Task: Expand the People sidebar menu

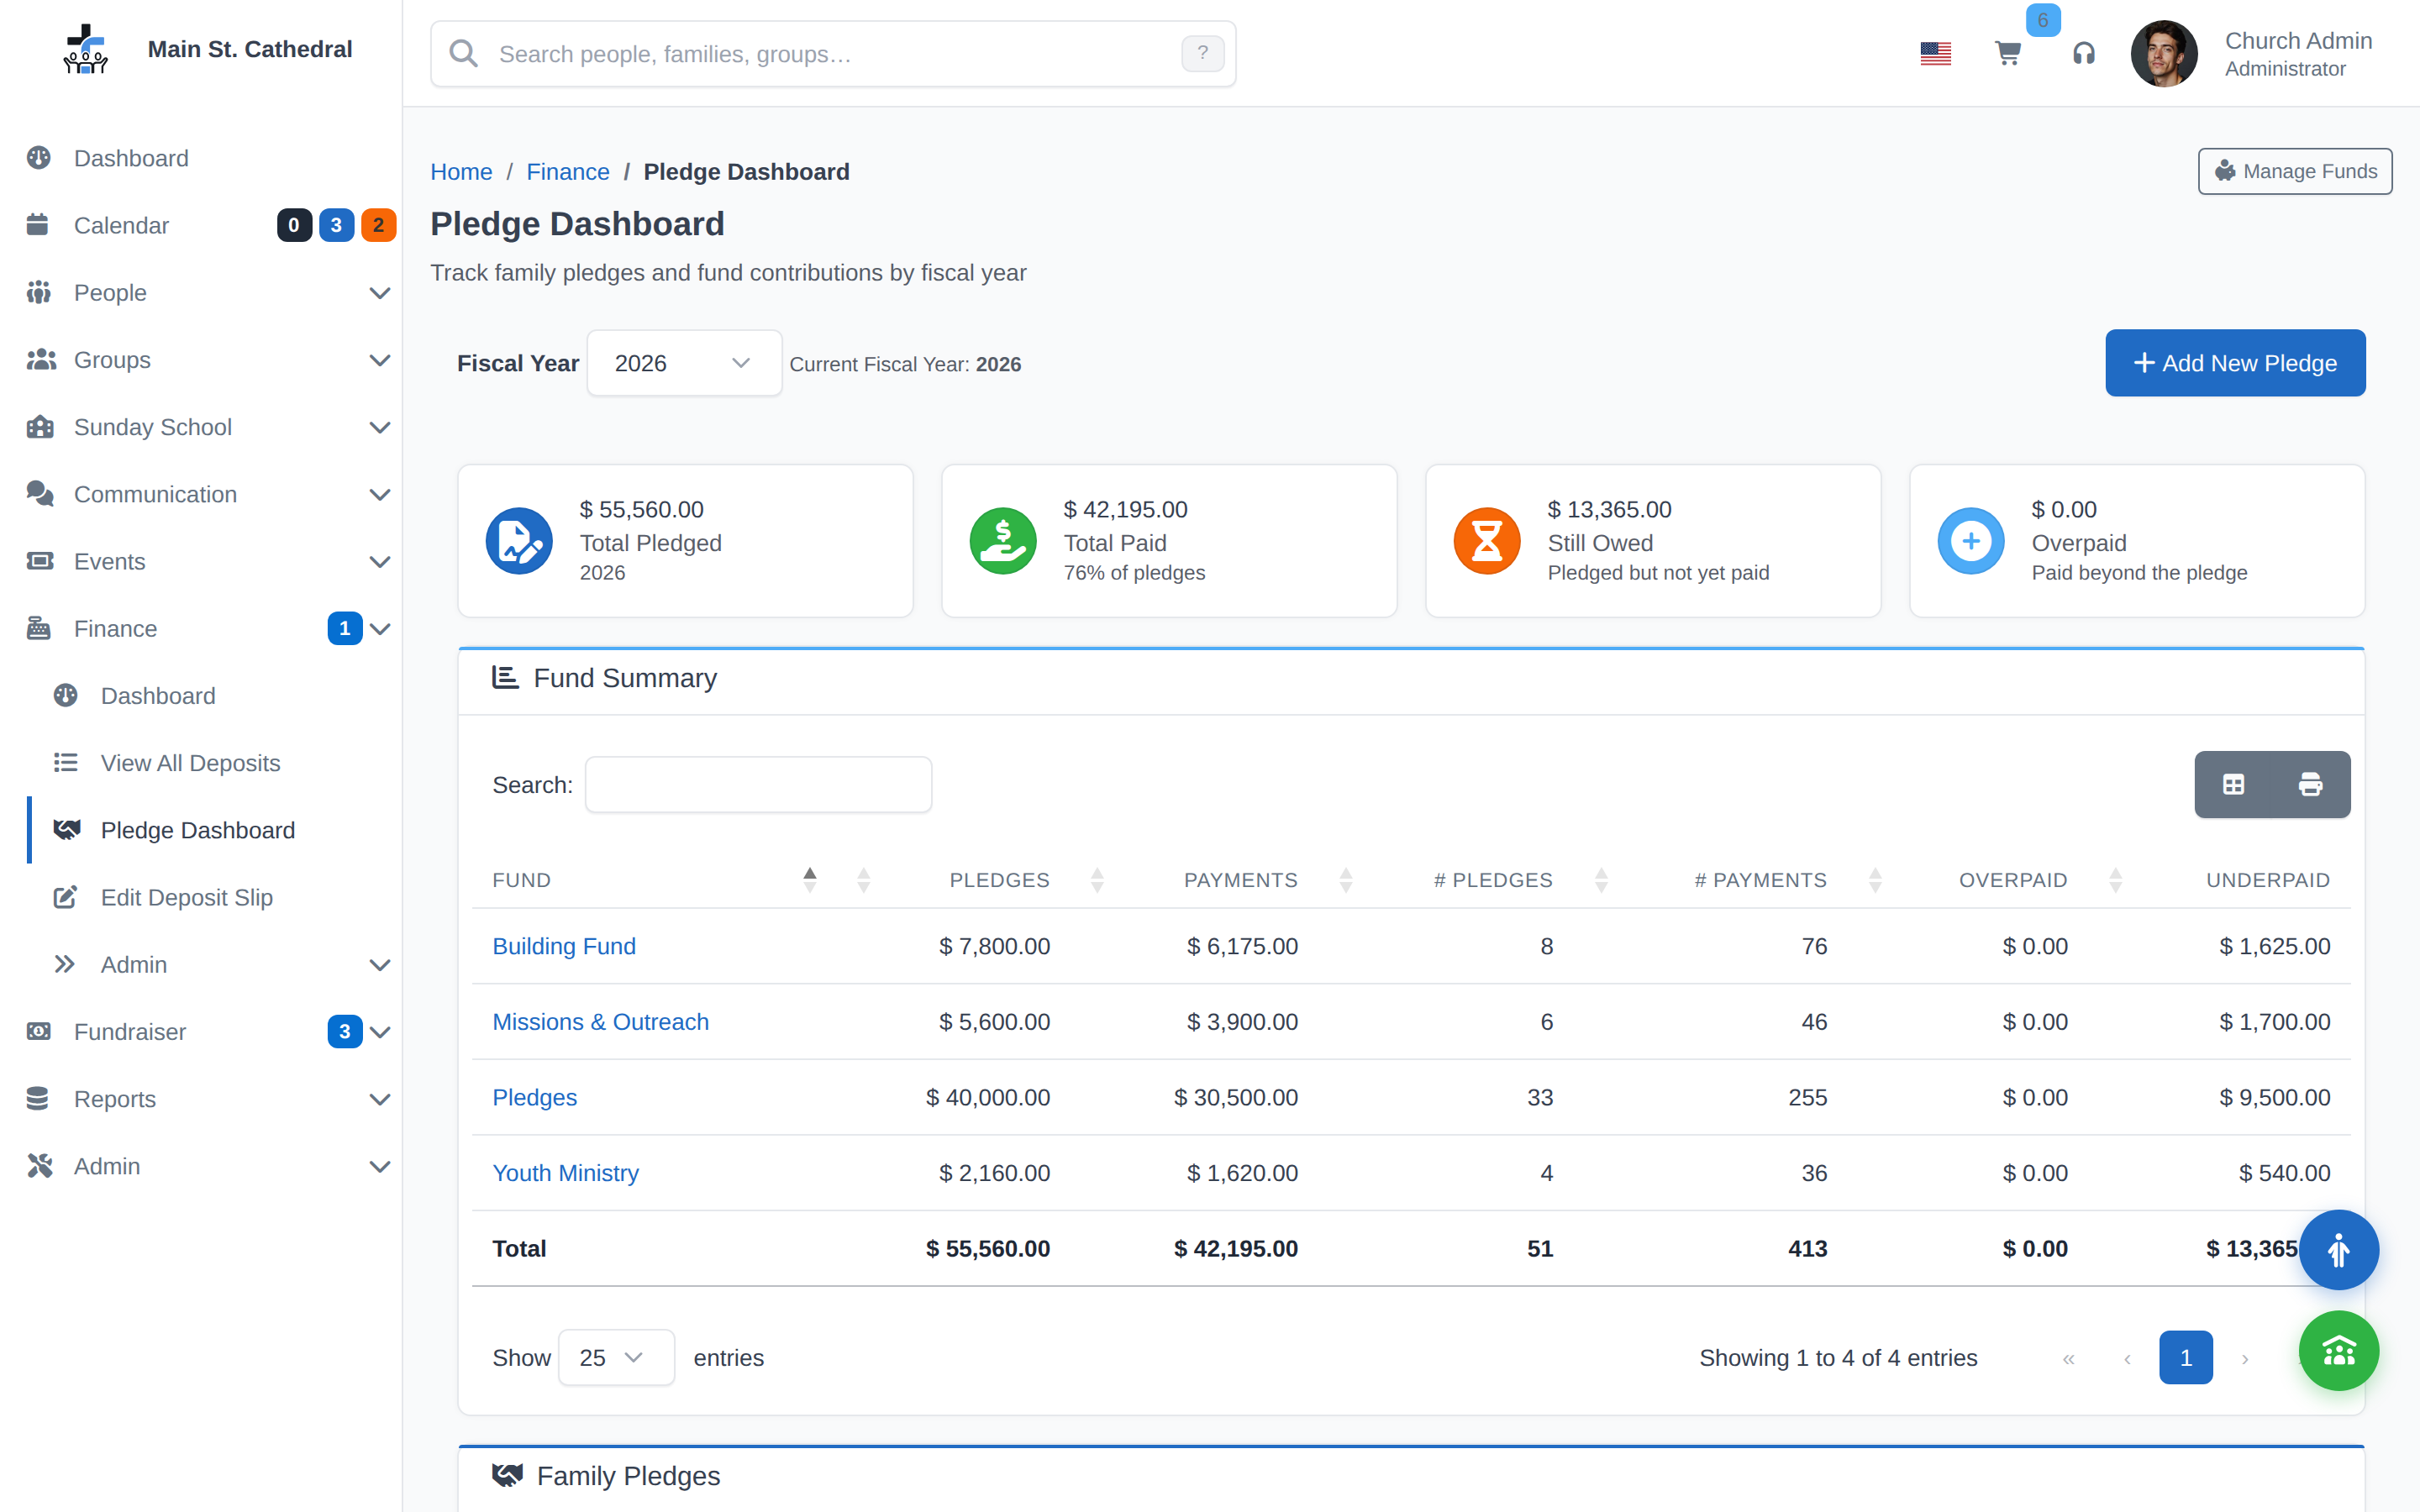Action: coord(201,293)
